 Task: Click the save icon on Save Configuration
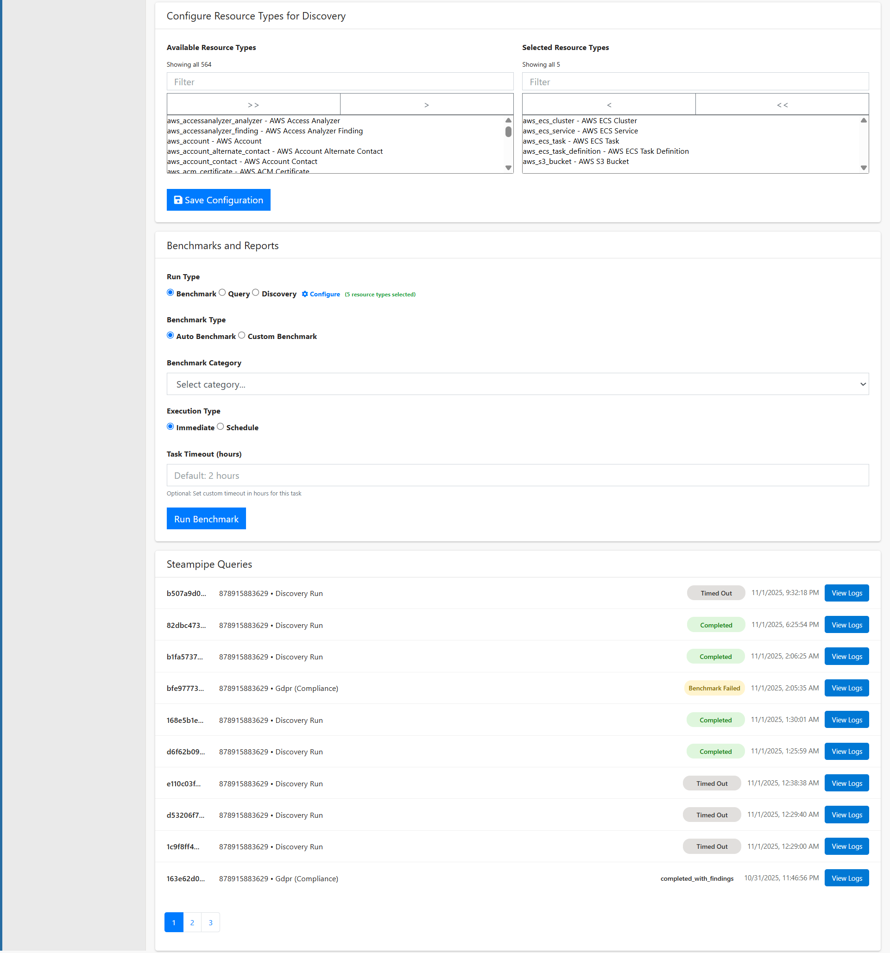point(178,200)
